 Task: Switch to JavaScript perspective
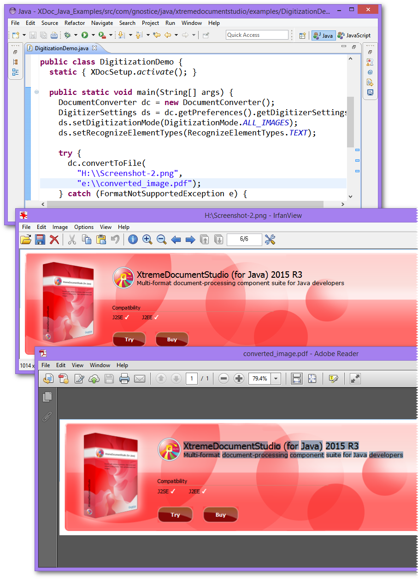[x=354, y=35]
